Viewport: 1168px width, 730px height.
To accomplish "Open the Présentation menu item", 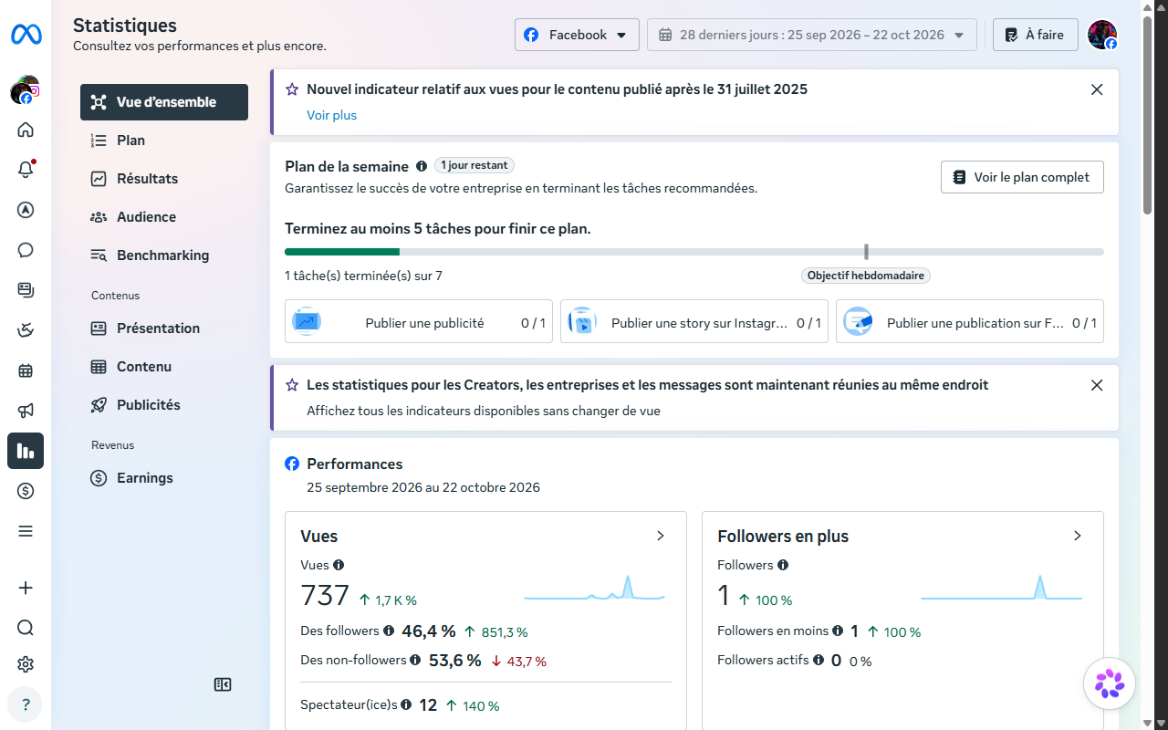I will (164, 328).
